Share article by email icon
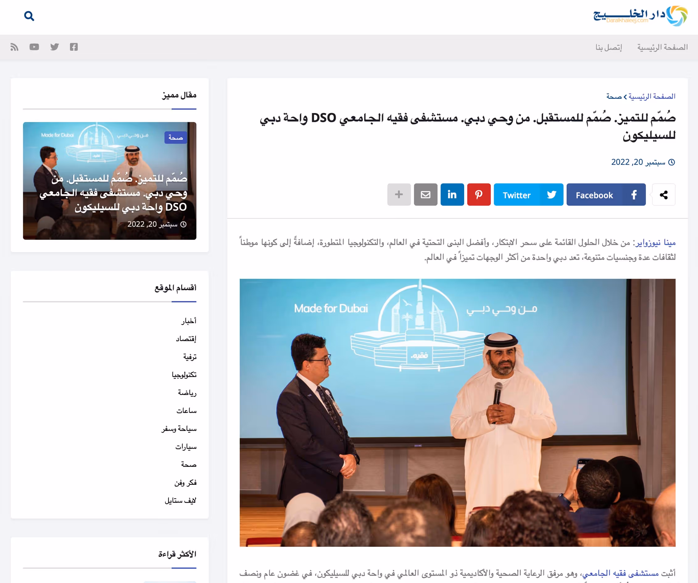The height and width of the screenshot is (583, 698). coord(426,195)
